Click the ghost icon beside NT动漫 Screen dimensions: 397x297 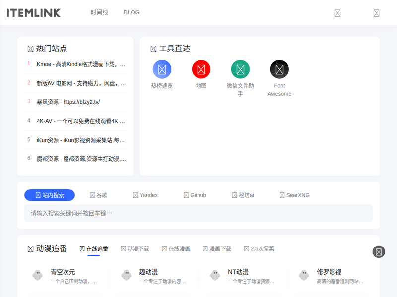pyautogui.click(x=215, y=275)
